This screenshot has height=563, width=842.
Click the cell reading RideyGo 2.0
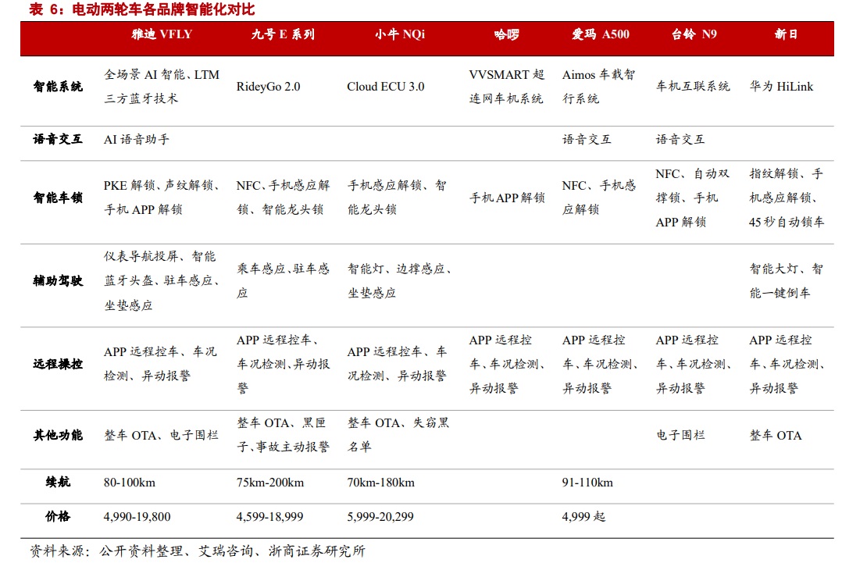click(x=268, y=87)
